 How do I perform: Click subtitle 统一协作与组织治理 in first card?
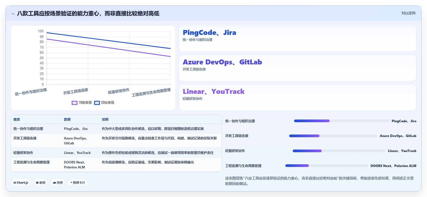[197, 40]
